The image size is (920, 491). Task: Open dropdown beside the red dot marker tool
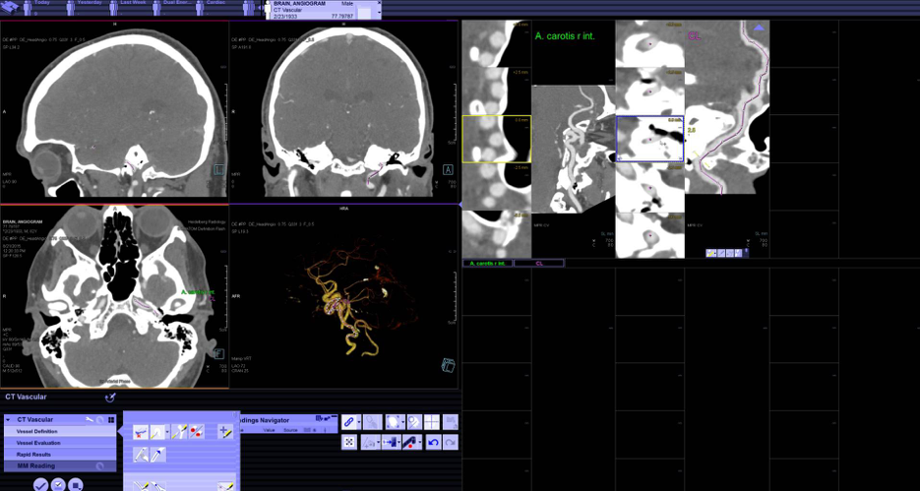pos(420,442)
